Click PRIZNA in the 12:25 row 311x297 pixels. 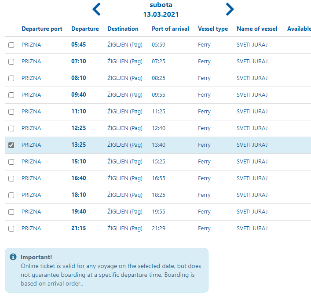click(31, 128)
